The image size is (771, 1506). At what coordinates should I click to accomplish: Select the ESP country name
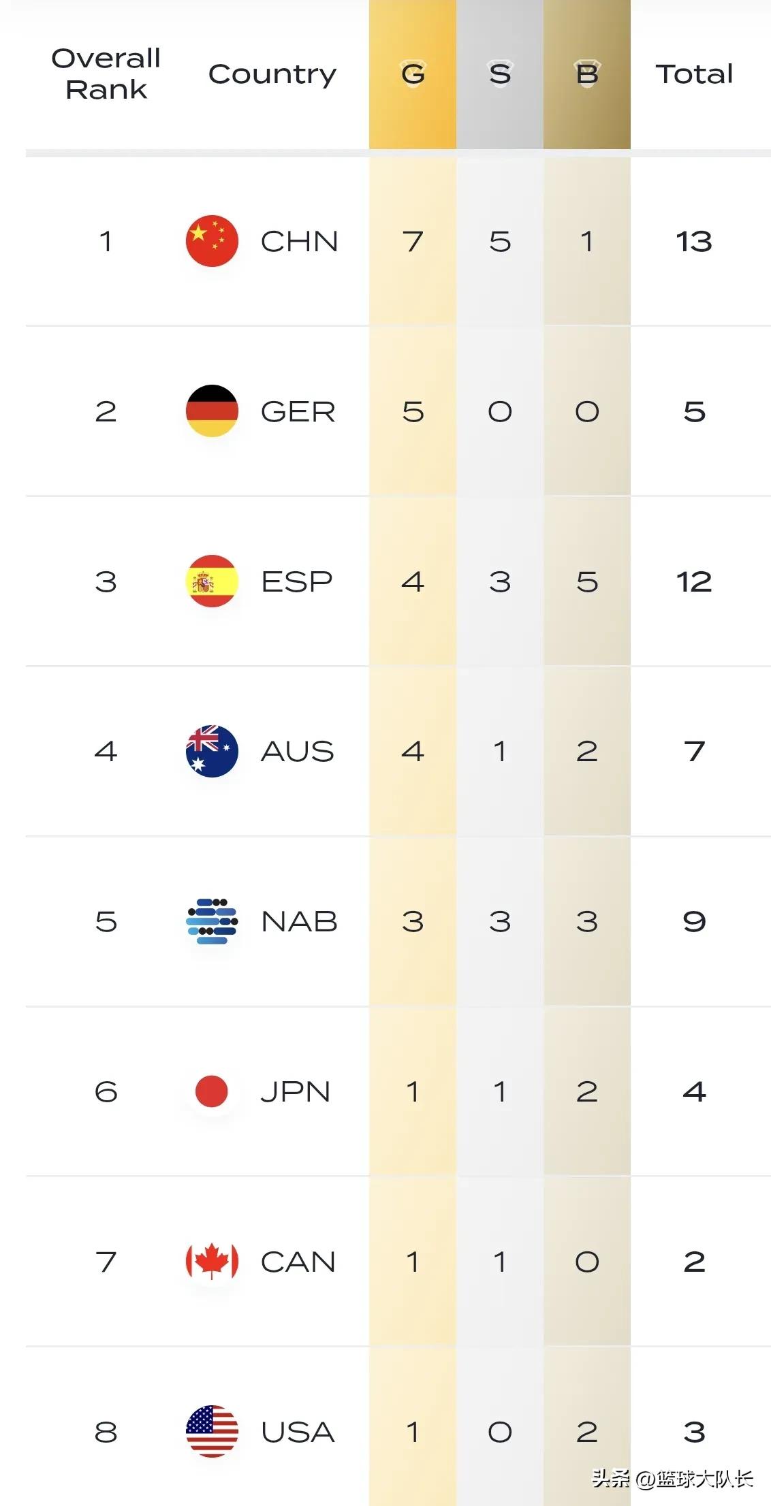pos(297,581)
